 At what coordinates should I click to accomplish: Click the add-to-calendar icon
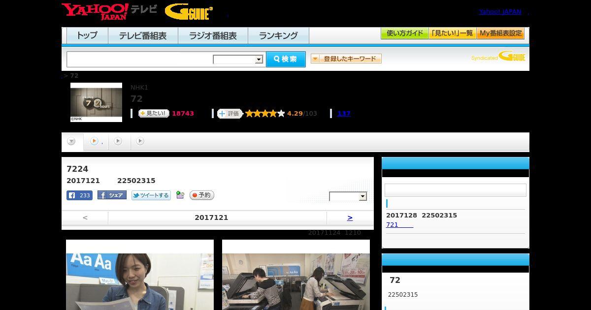click(x=180, y=195)
